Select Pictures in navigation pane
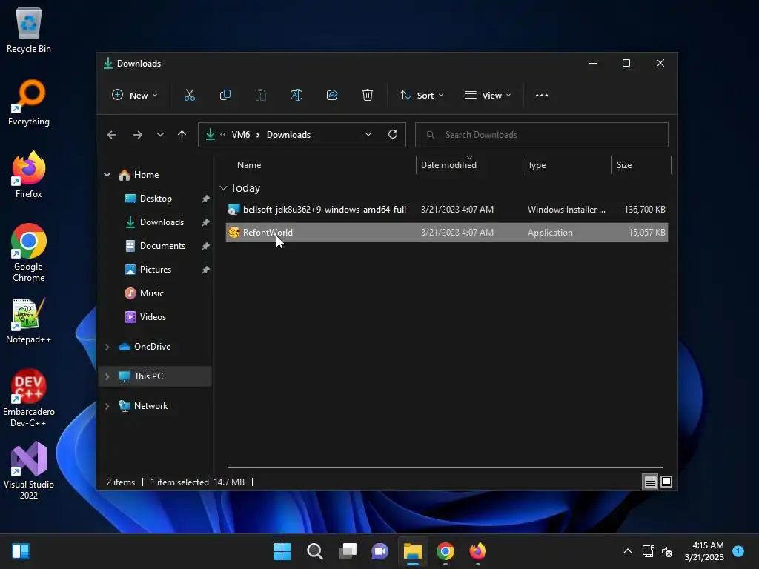Screen dimensions: 759x569 (x=156, y=270)
